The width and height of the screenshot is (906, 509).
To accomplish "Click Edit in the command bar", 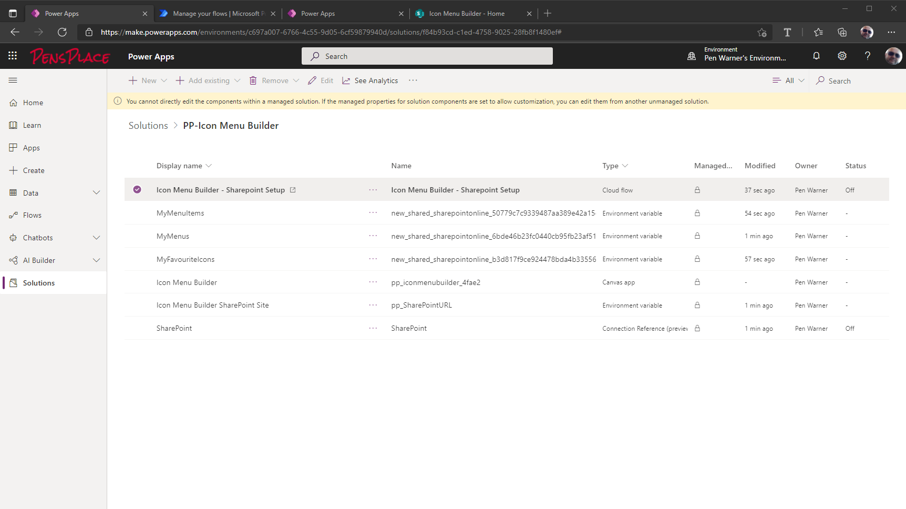I will [x=321, y=80].
